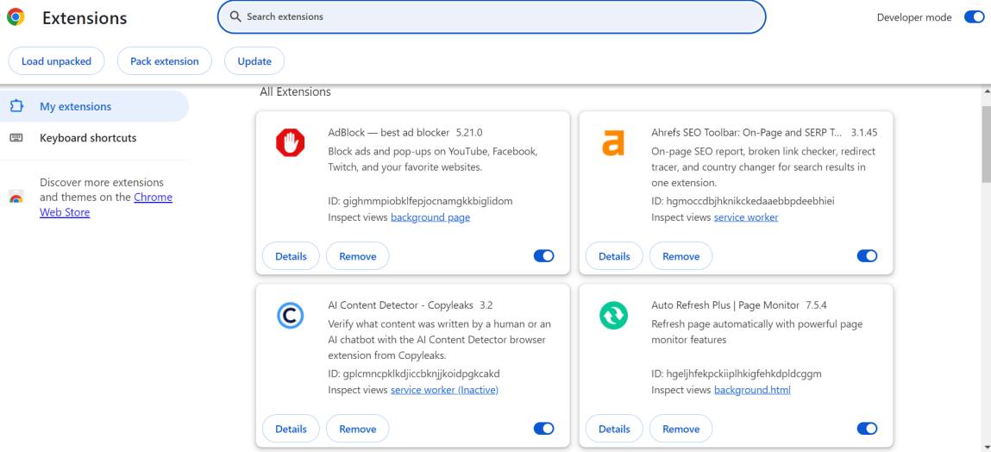991x452 pixels.
Task: Disable the AdBlock extension toggle
Action: pyautogui.click(x=543, y=256)
